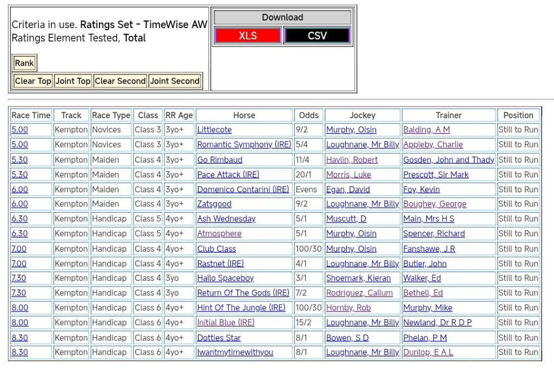Click the Clear Second filter button
This screenshot has height=376, width=554.
pyautogui.click(x=120, y=81)
